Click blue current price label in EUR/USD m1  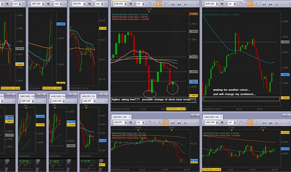[x=285, y=74]
